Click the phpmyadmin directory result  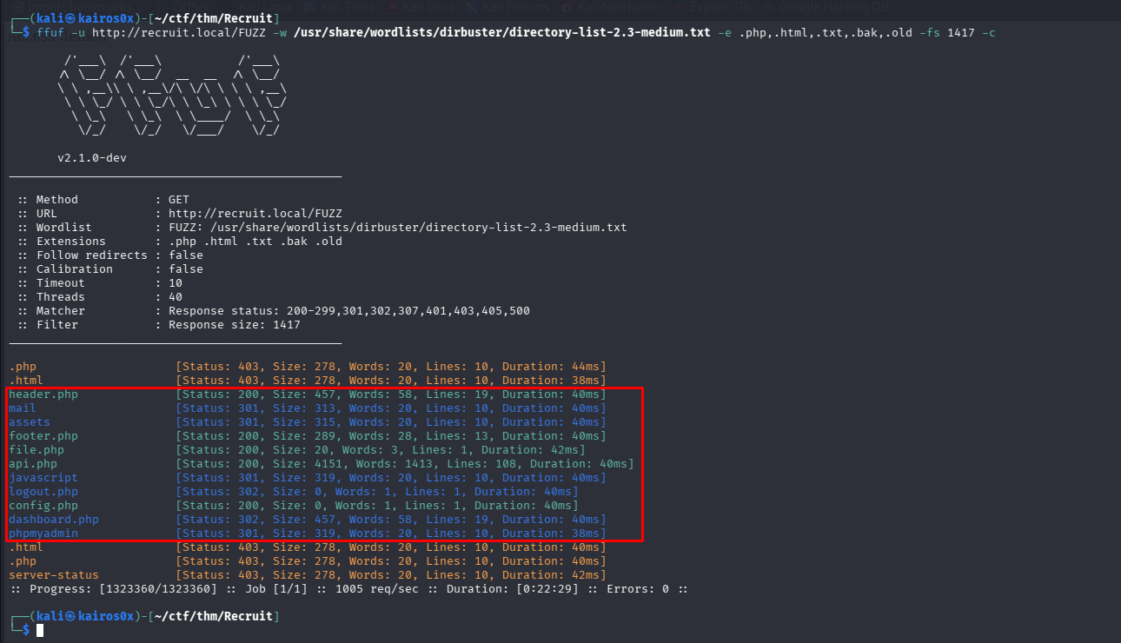pyautogui.click(x=43, y=534)
